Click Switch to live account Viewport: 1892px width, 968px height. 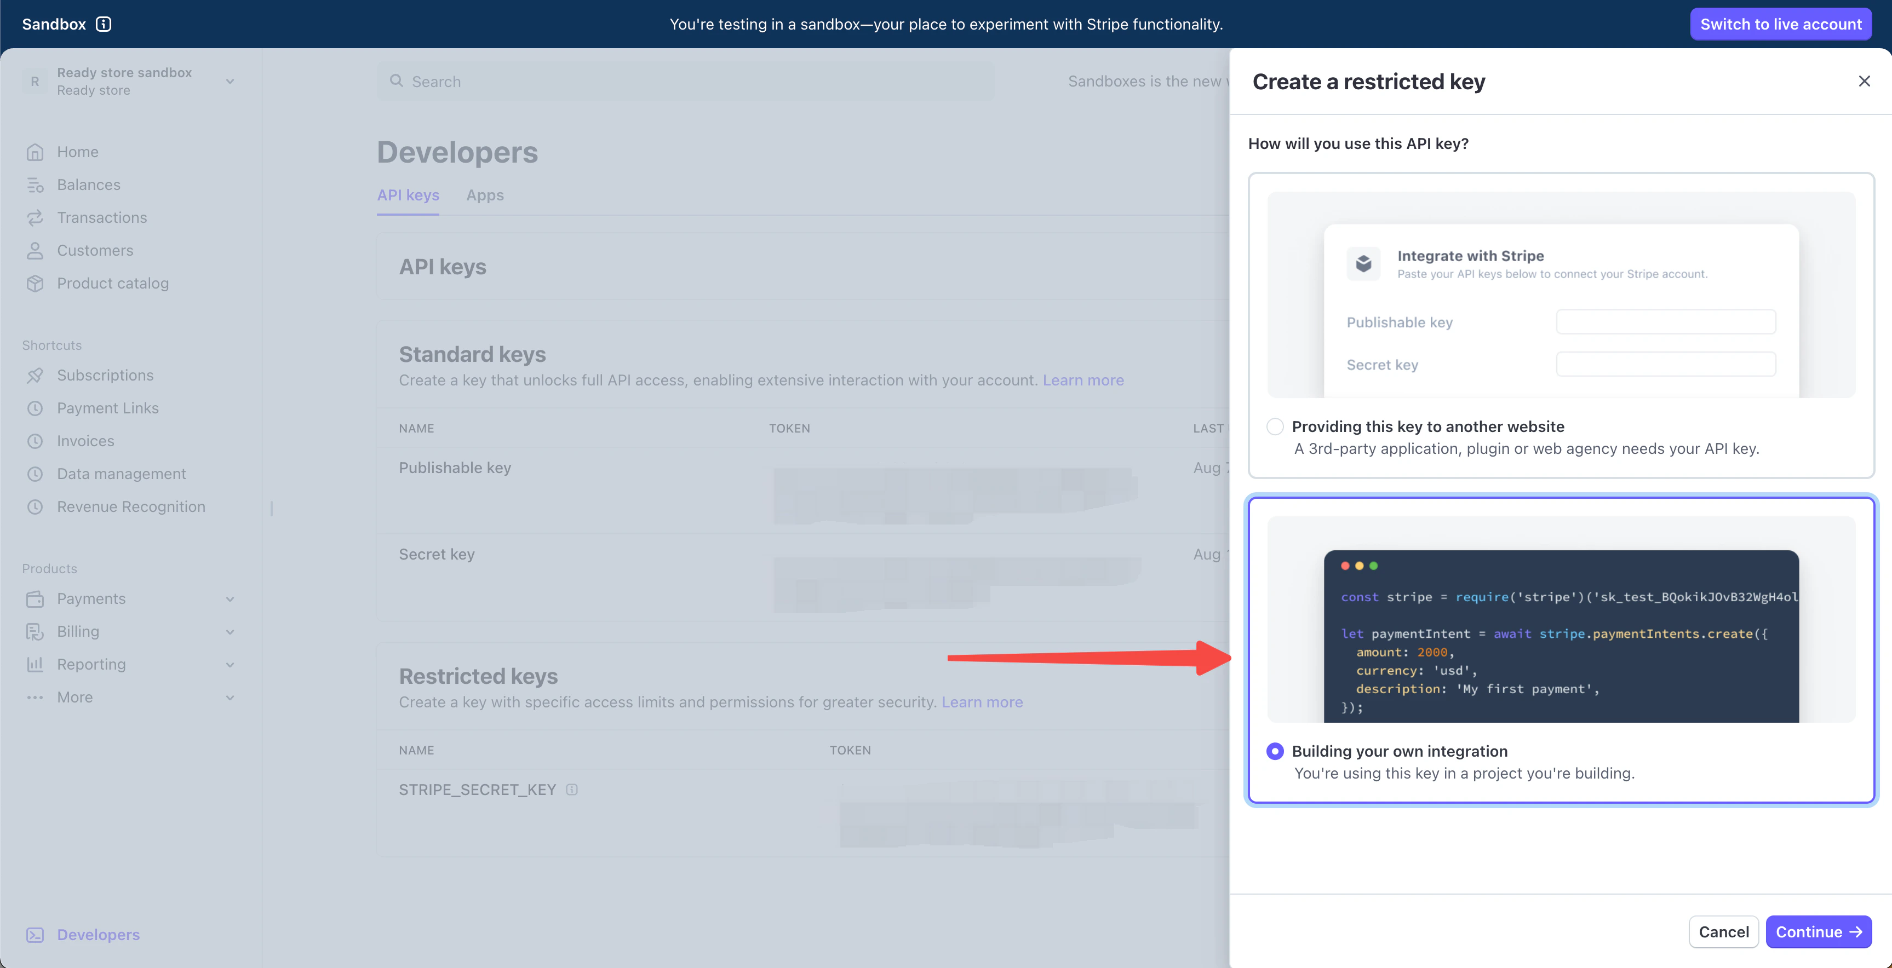(x=1780, y=24)
